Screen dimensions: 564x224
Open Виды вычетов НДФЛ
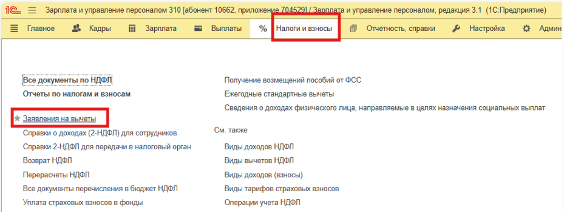(x=259, y=161)
